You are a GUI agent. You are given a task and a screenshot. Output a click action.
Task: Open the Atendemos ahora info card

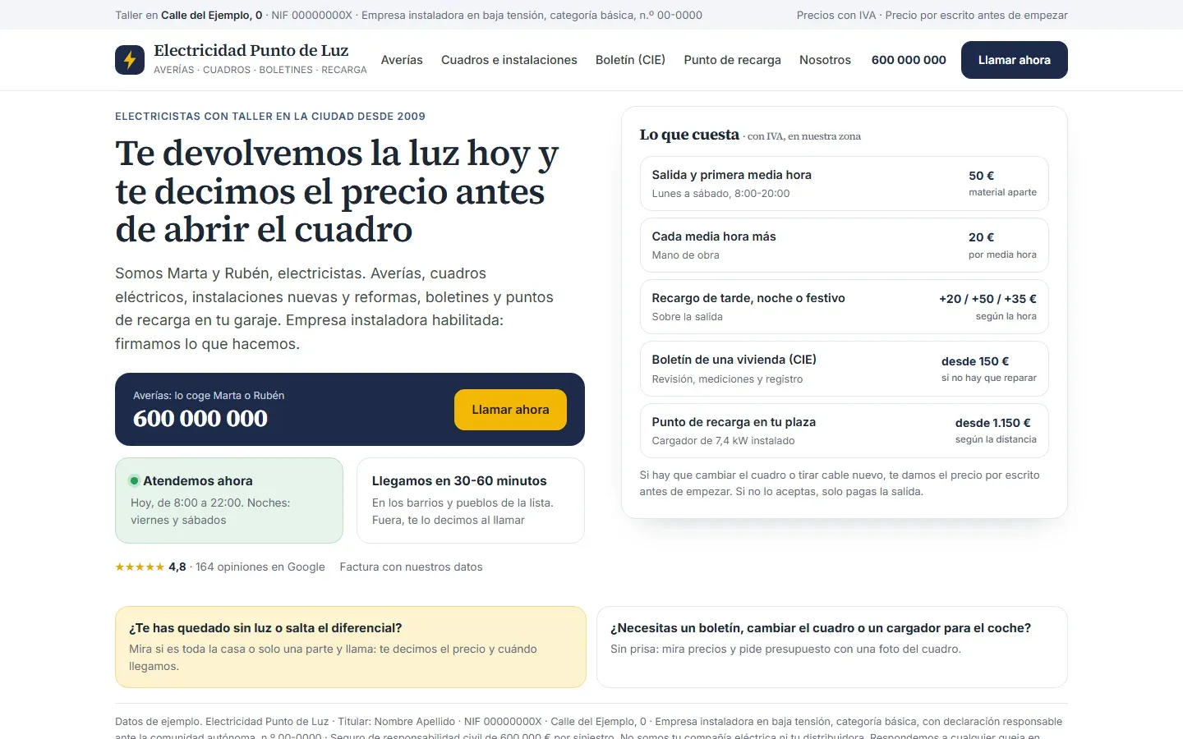pyautogui.click(x=229, y=501)
